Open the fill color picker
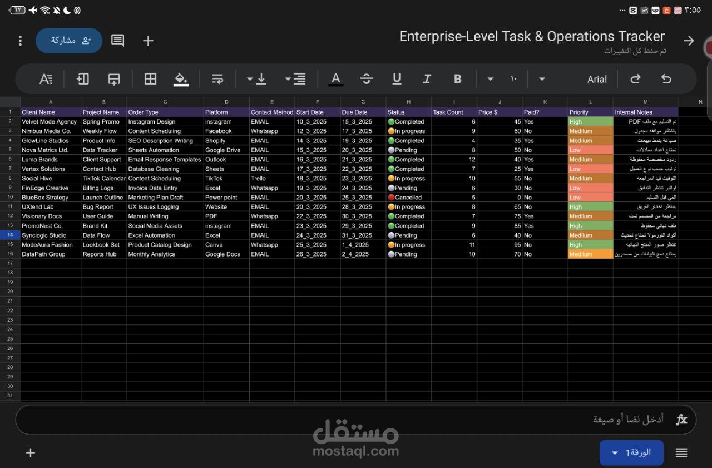Viewport: 712px width, 468px height. point(181,79)
